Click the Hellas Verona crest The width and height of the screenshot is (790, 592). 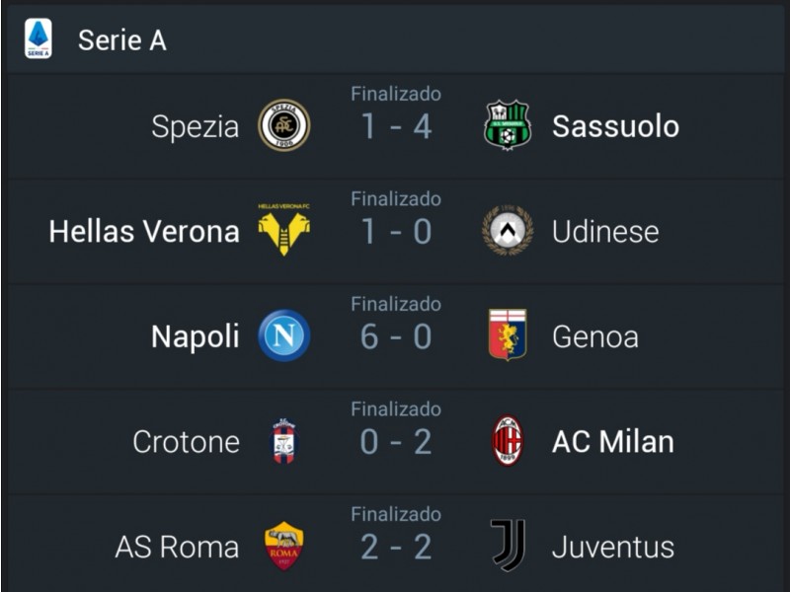(x=284, y=230)
